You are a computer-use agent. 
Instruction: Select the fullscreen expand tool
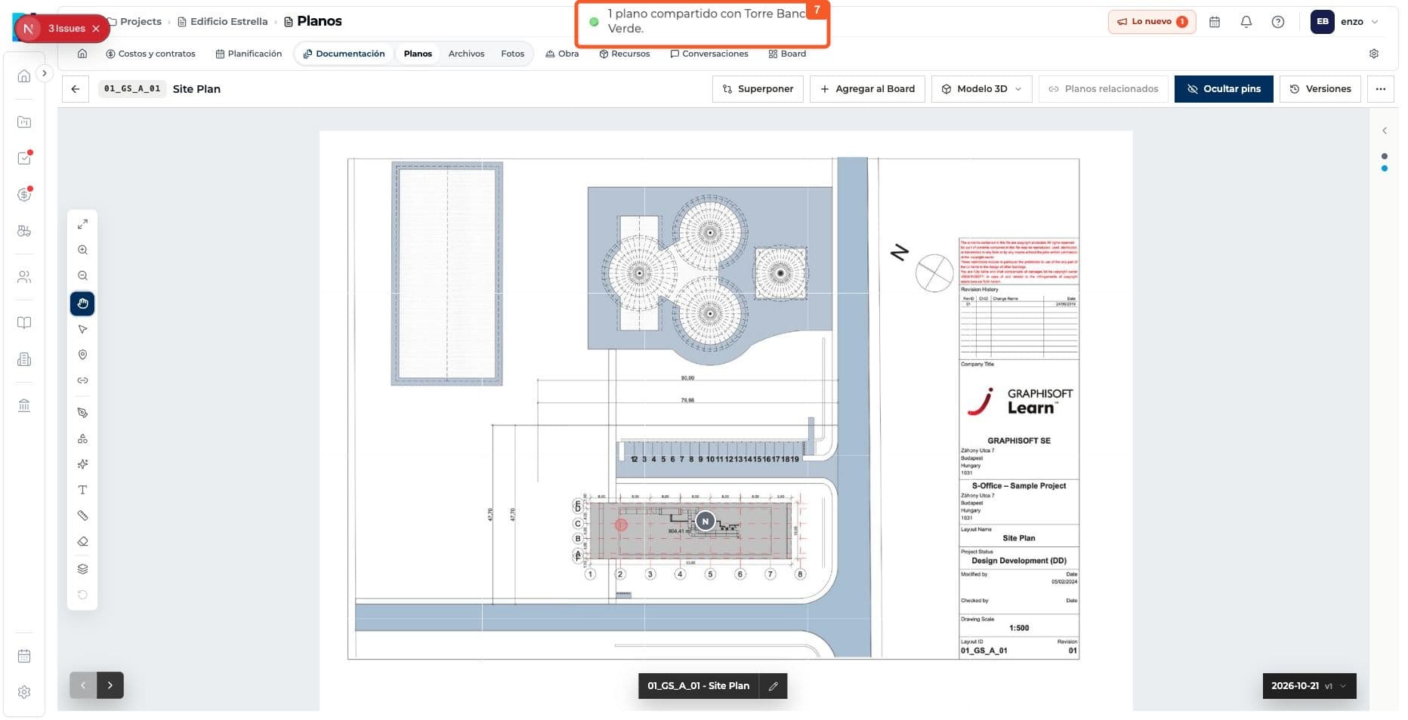82,224
